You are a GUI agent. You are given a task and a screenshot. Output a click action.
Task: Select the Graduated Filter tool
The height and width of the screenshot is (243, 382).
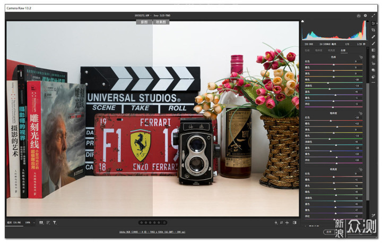(373, 50)
